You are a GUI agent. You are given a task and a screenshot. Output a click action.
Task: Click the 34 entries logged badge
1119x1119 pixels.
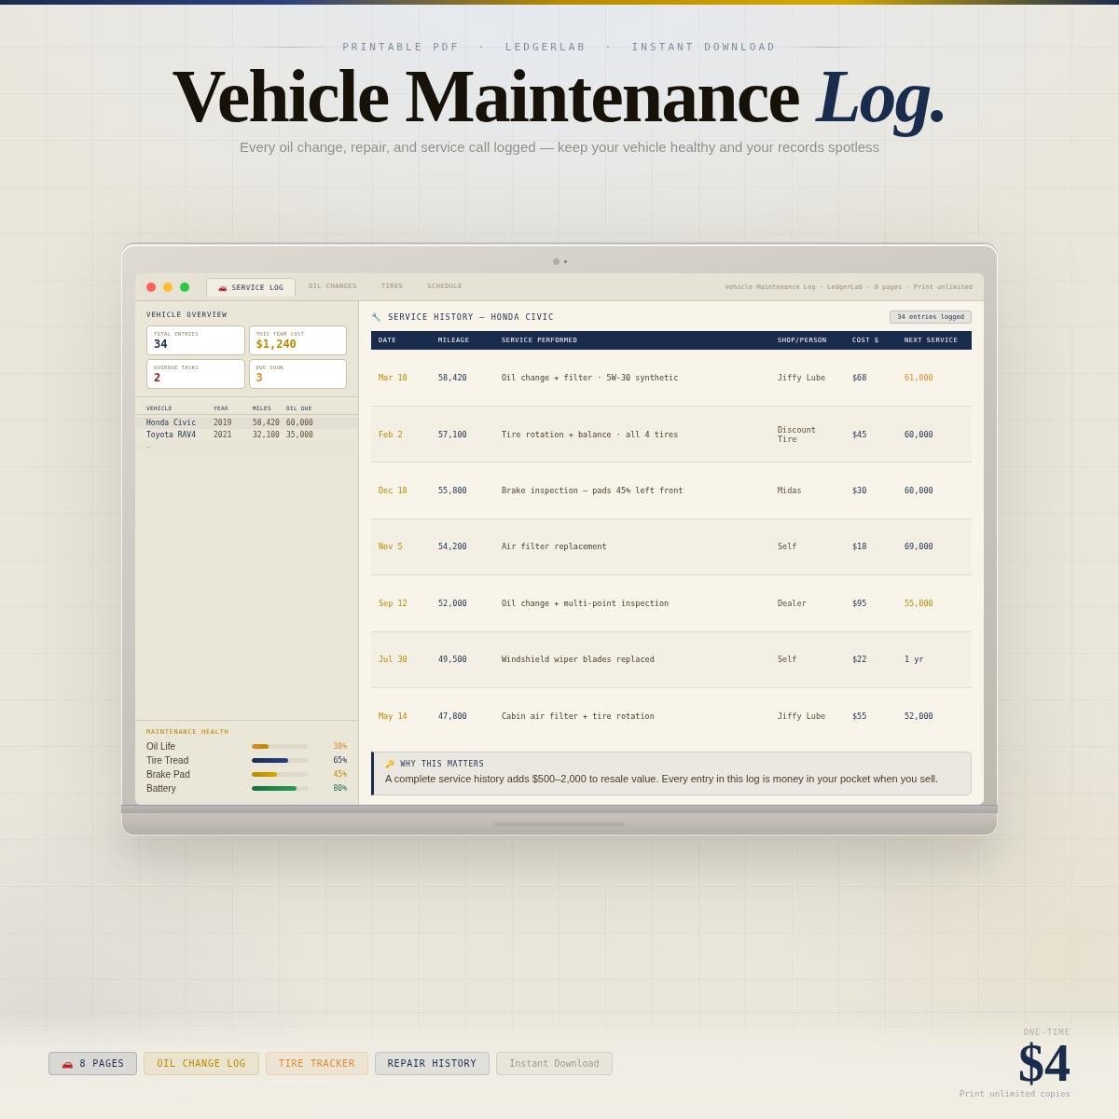[931, 317]
